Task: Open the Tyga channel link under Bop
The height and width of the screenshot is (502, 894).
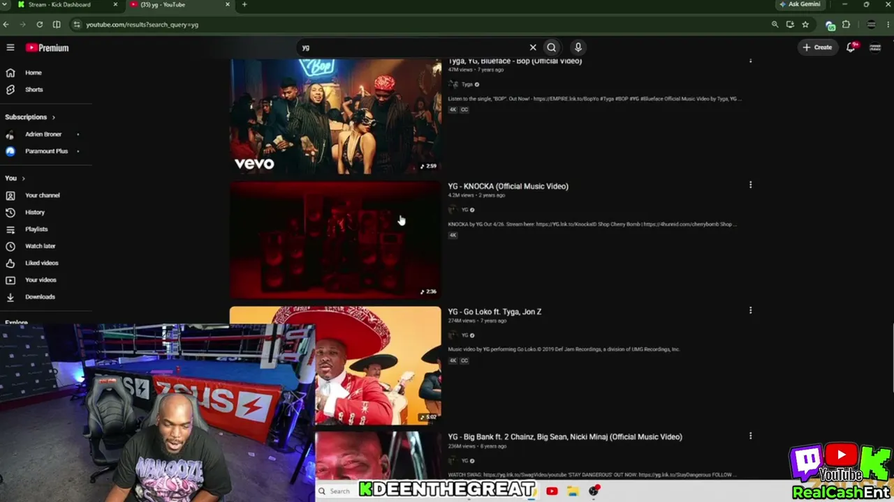Action: tap(467, 84)
